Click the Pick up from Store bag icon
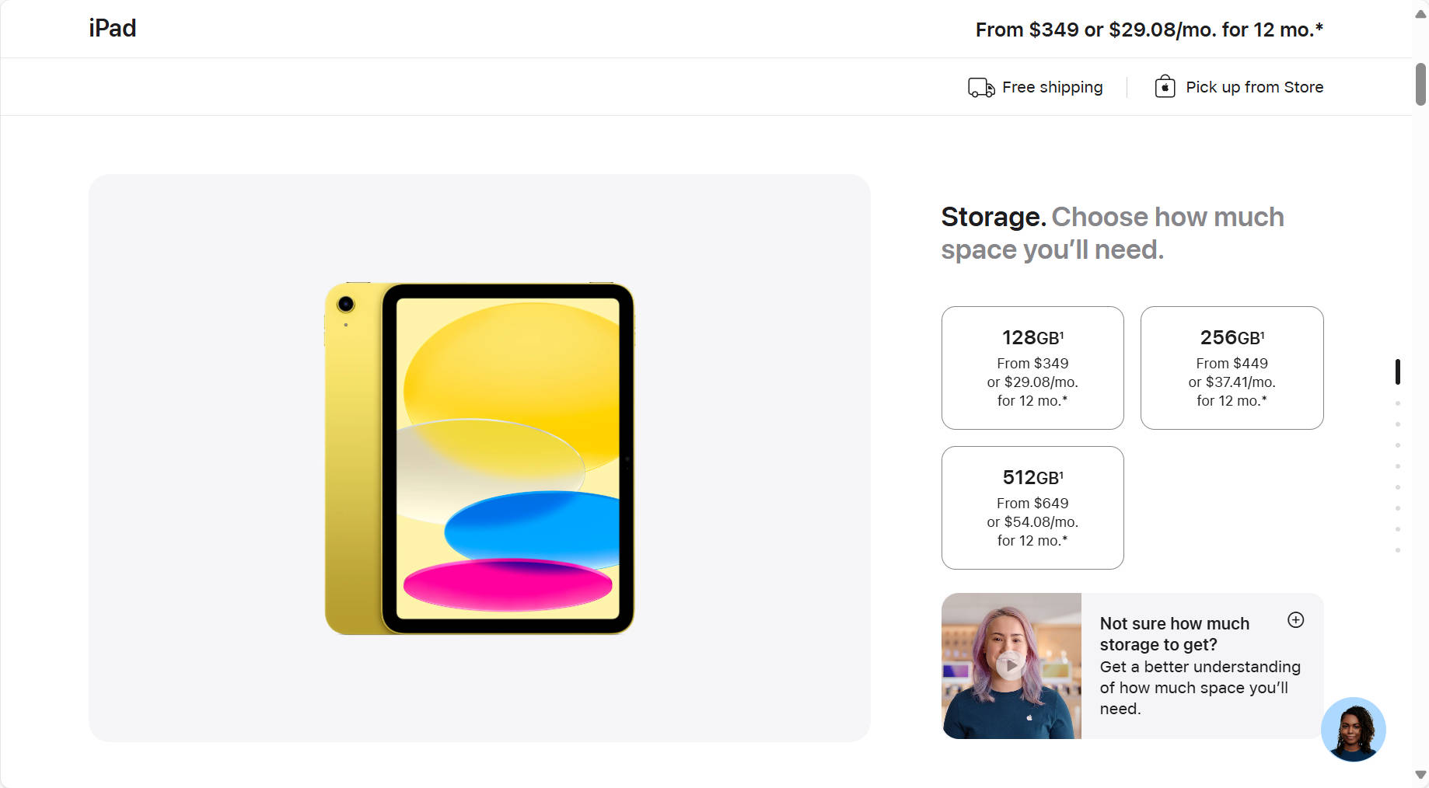This screenshot has height=788, width=1429. tap(1164, 86)
